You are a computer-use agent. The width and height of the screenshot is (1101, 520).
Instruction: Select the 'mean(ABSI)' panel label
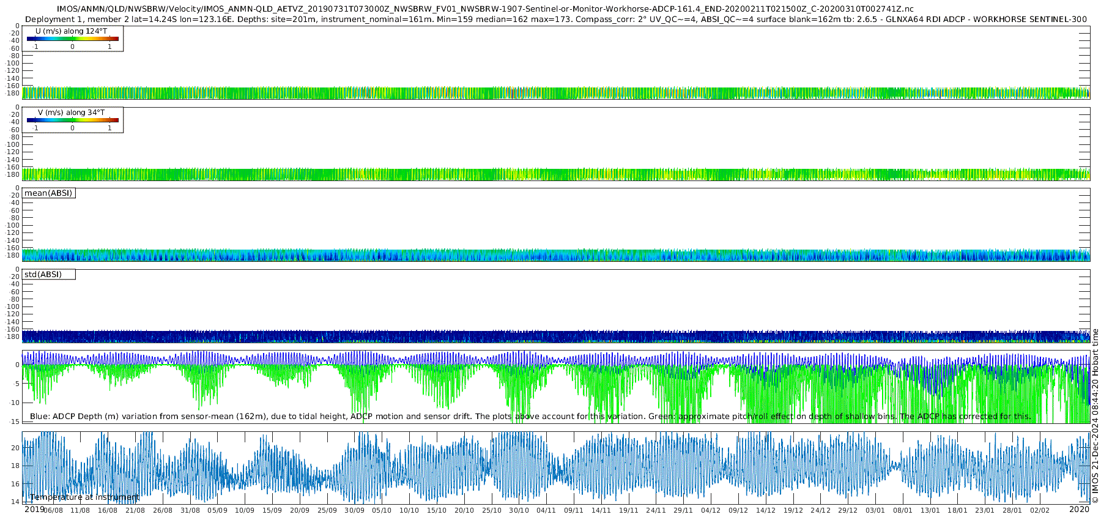(48, 193)
